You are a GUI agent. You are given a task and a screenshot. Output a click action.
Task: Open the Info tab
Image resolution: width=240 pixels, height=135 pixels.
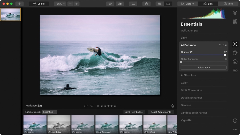click(228, 4)
